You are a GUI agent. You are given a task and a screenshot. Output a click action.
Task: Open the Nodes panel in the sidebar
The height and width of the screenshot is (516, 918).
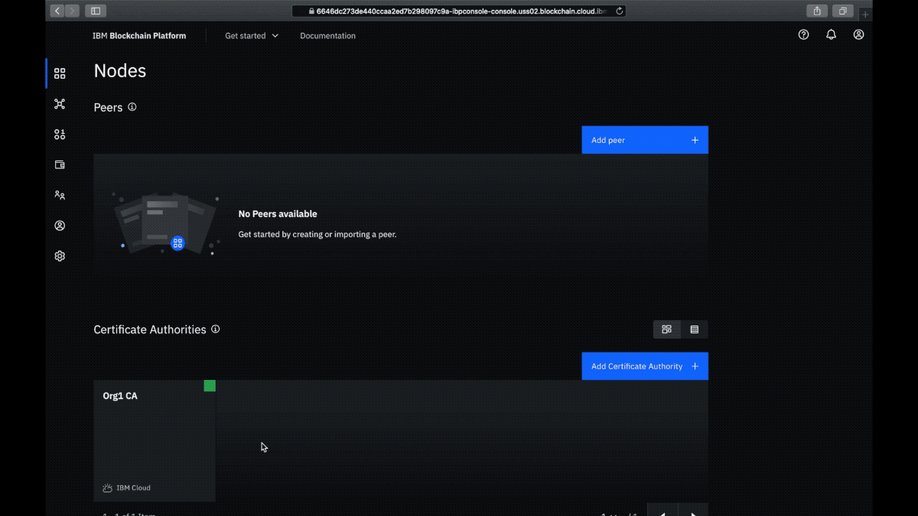coord(60,73)
